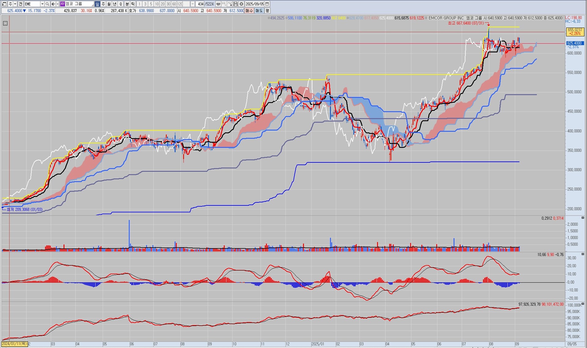Image resolution: width=587 pixels, height=348 pixels.
Task: Select the tick (틱) chart tab
Action: [x=133, y=4]
